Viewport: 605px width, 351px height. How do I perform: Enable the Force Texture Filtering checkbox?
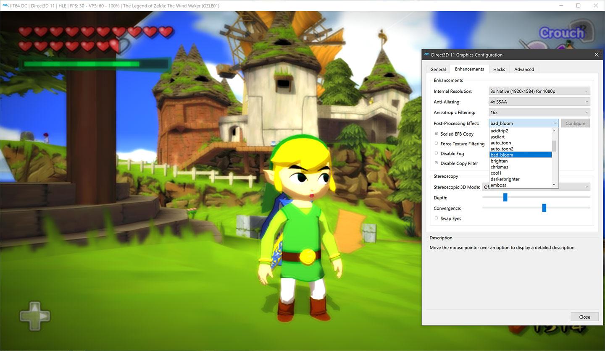pos(436,144)
